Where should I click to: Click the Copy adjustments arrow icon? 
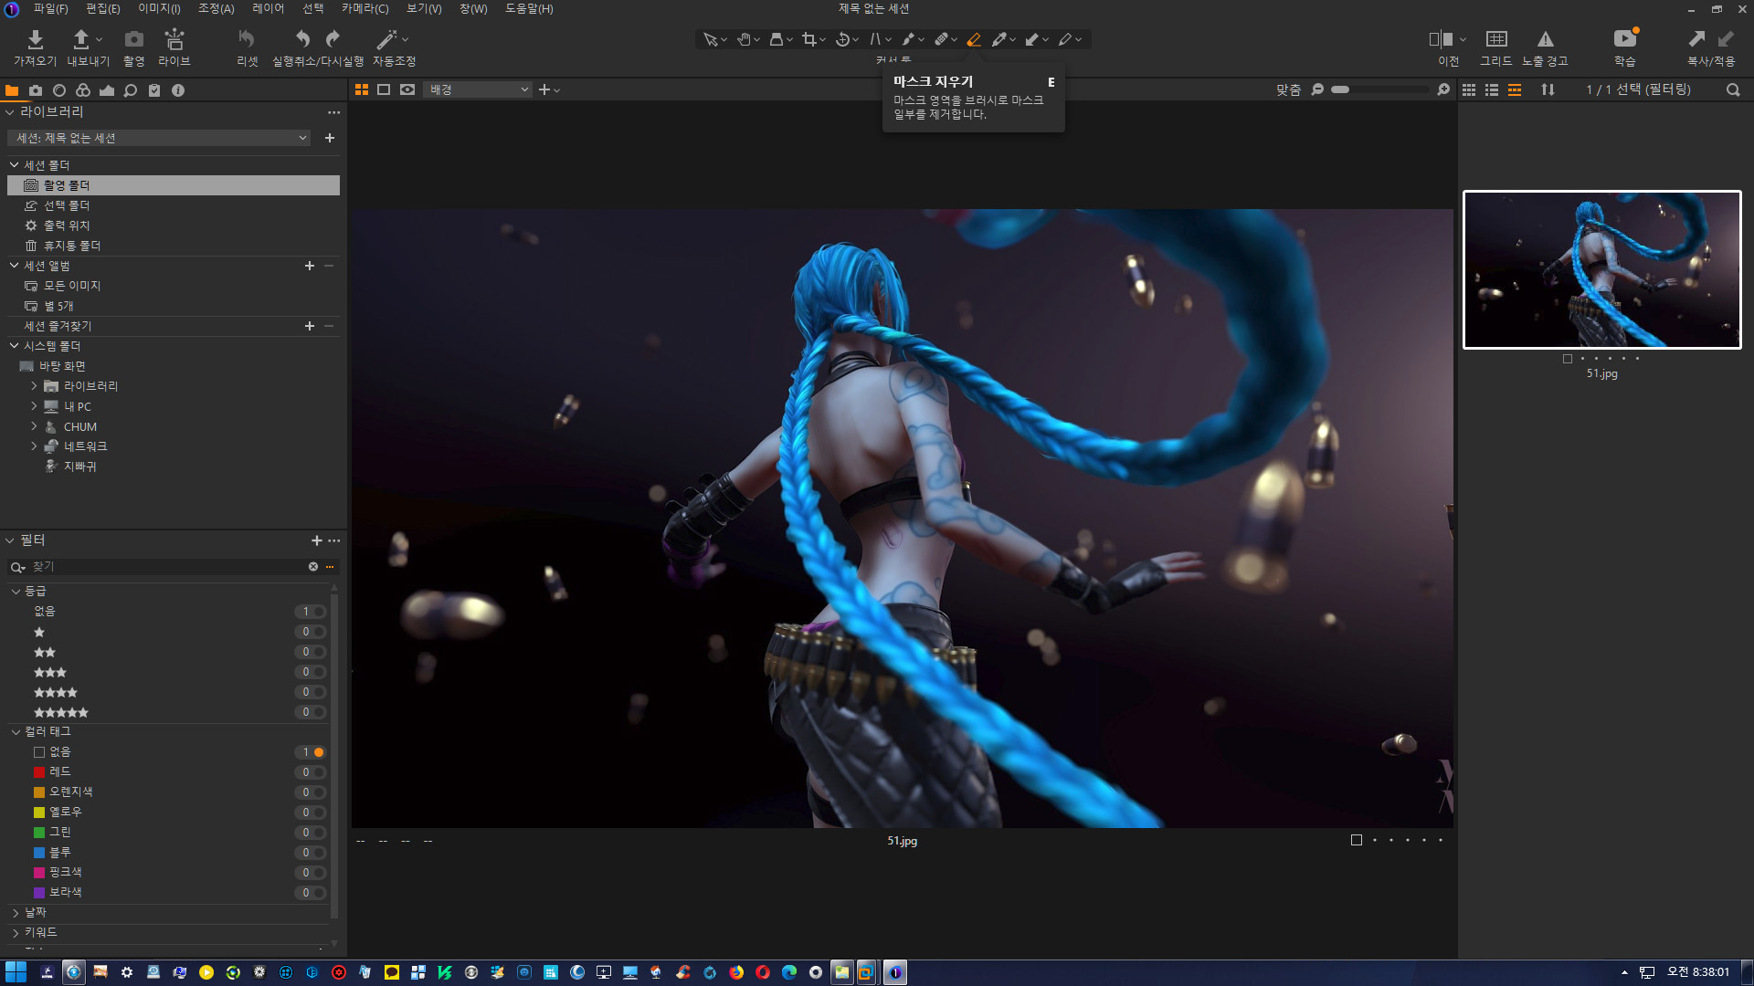tap(1696, 39)
